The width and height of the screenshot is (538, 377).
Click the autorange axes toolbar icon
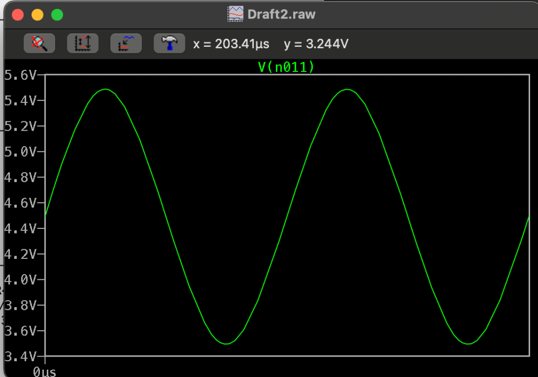click(x=82, y=44)
